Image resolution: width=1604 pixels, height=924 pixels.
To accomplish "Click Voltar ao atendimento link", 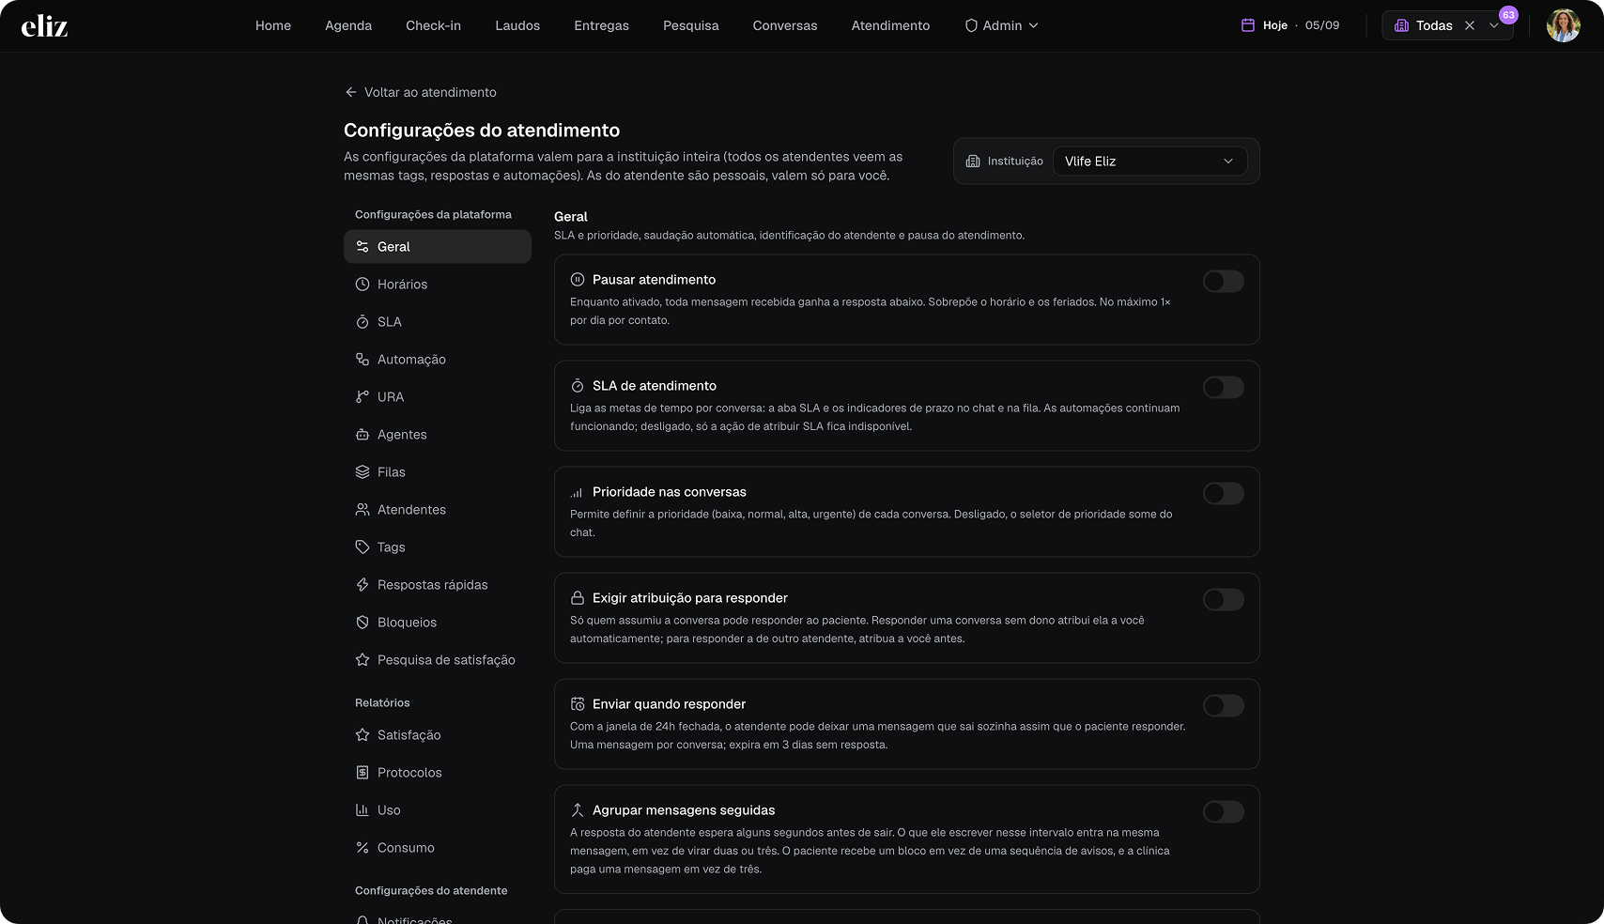I will point(421,92).
